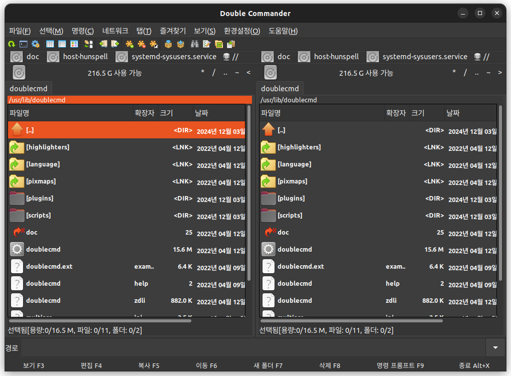Click the right panel > button
Viewport: 511px width, 376px height.
click(500, 72)
